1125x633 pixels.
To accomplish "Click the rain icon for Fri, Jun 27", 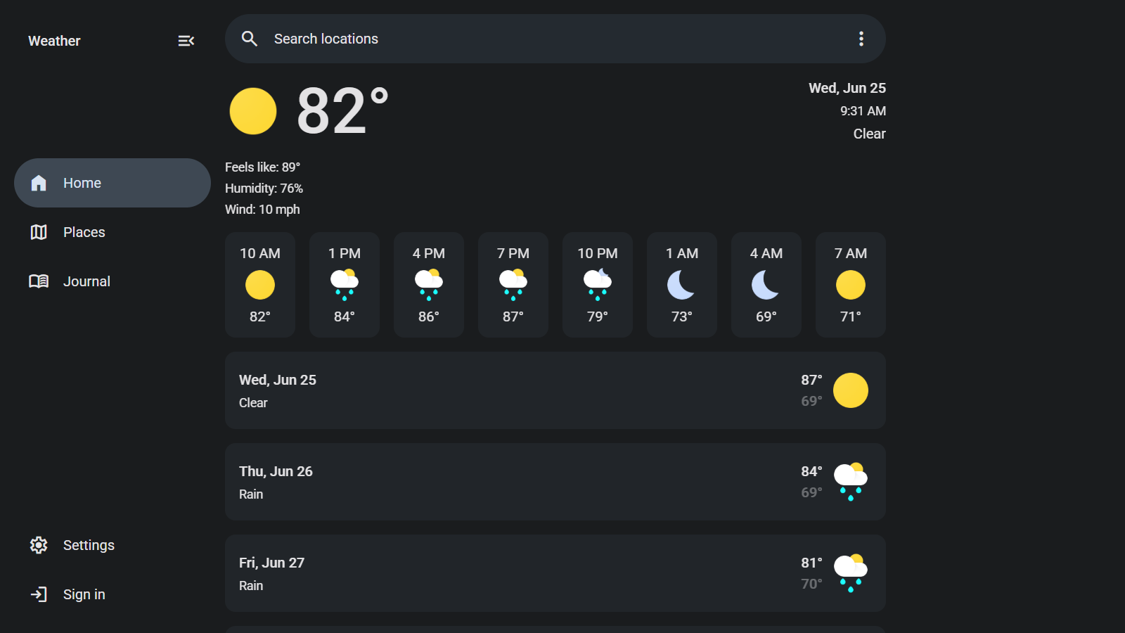I will pos(851,573).
